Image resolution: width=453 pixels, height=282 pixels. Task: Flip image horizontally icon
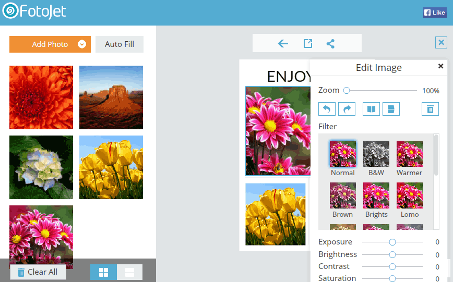tap(371, 109)
